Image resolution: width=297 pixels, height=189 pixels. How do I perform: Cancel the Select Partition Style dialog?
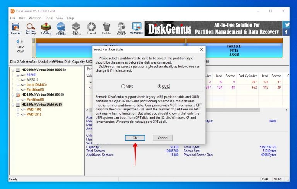162,138
